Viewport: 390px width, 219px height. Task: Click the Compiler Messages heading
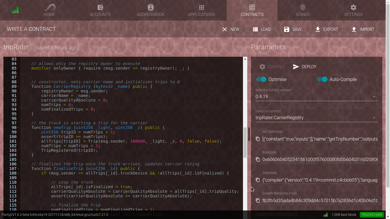click(276, 214)
